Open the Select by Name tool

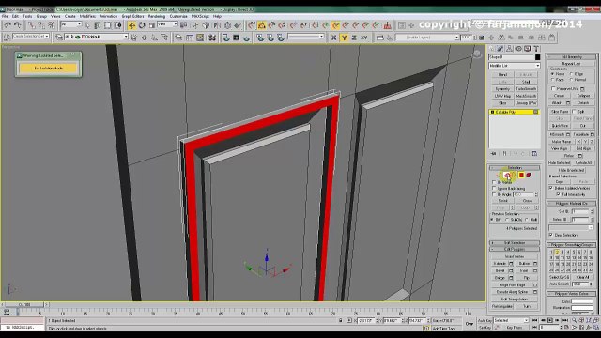98,25
